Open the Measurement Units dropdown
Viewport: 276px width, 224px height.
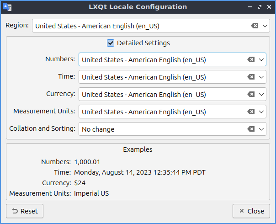coord(261,112)
